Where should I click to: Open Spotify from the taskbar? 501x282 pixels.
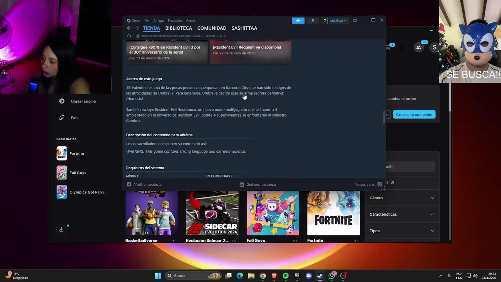coord(286,276)
